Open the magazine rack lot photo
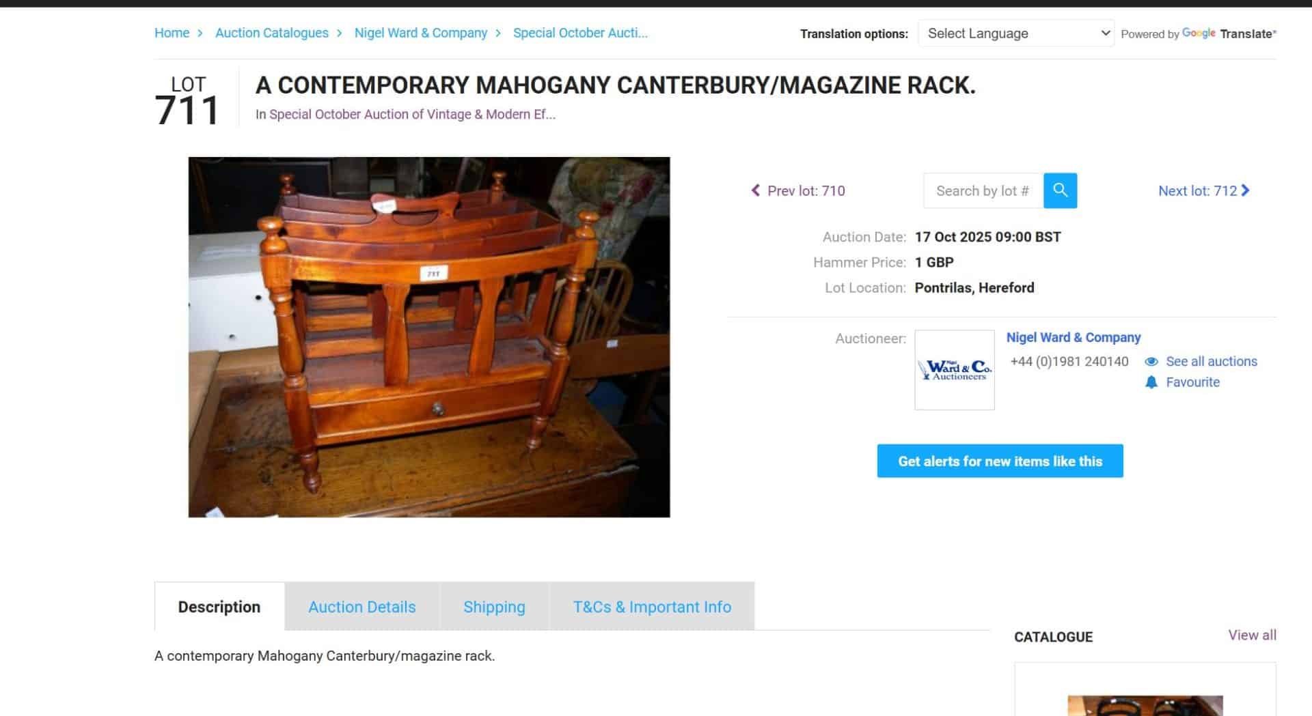This screenshot has height=716, width=1312. 429,337
